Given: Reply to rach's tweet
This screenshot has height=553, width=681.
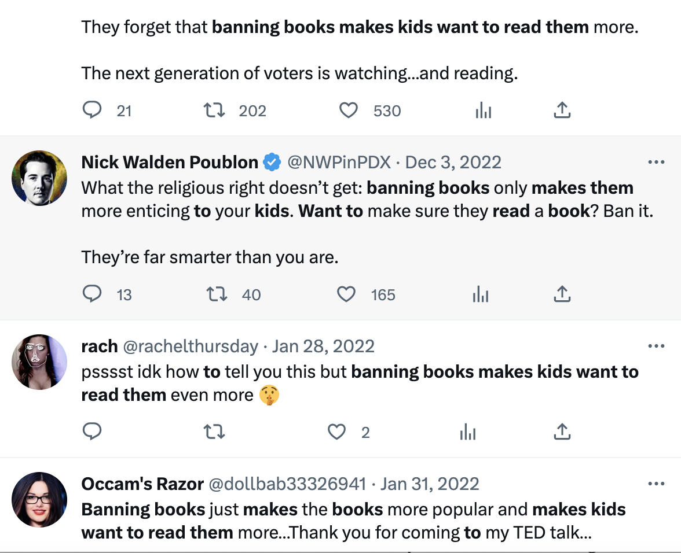Looking at the screenshot, I should click(x=92, y=432).
